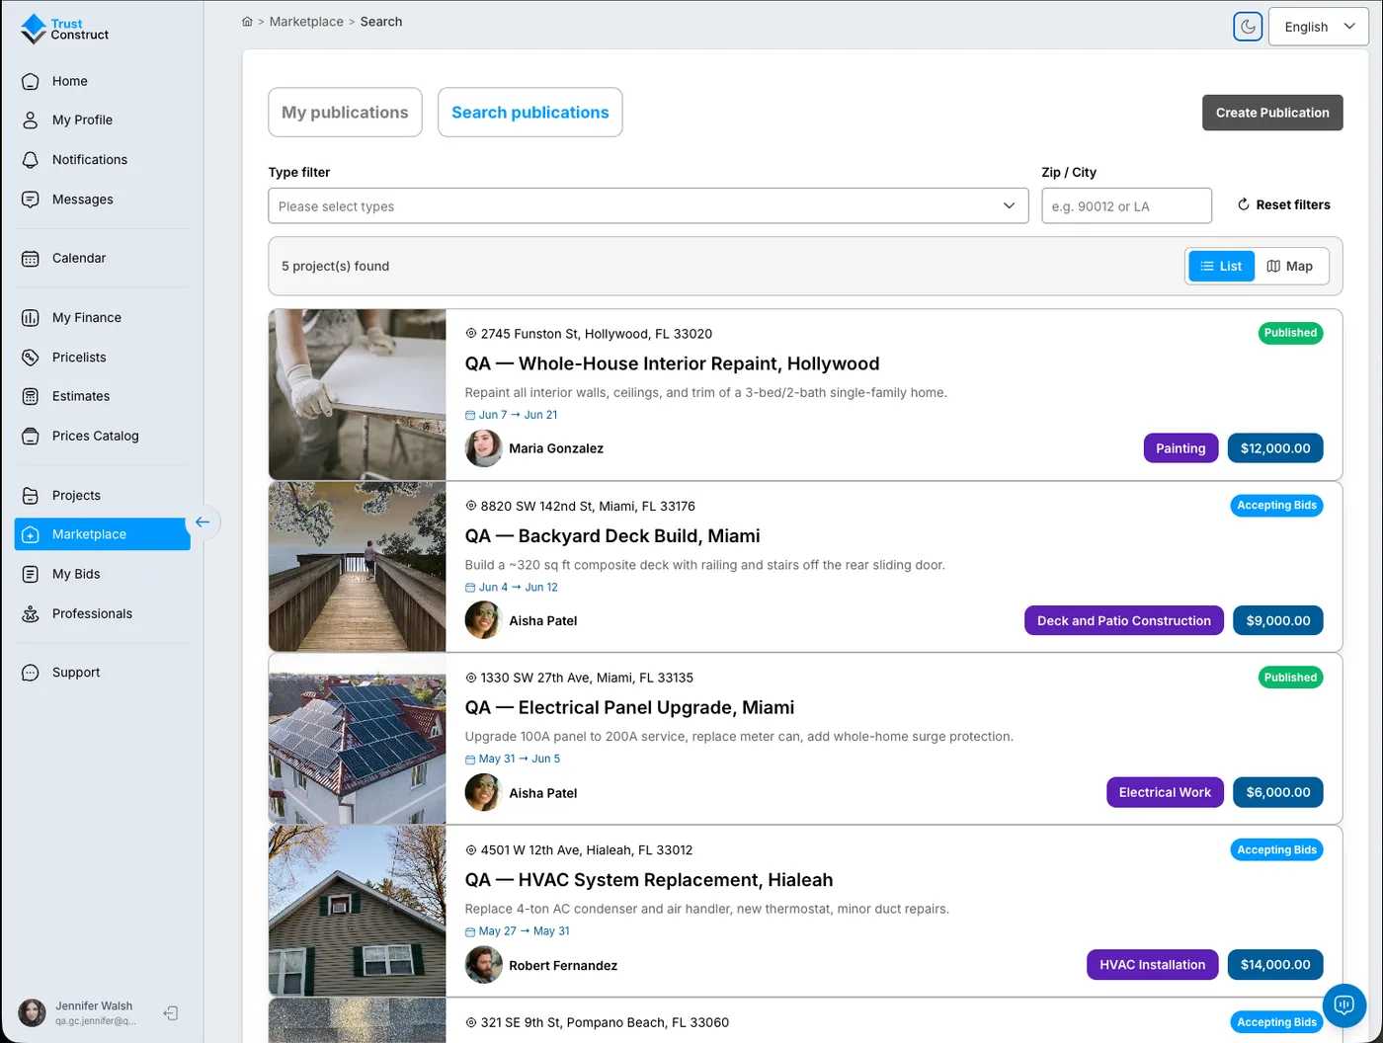The height and width of the screenshot is (1043, 1383).
Task: Click the Calendar icon in sidebar
Action: pyautogui.click(x=31, y=258)
